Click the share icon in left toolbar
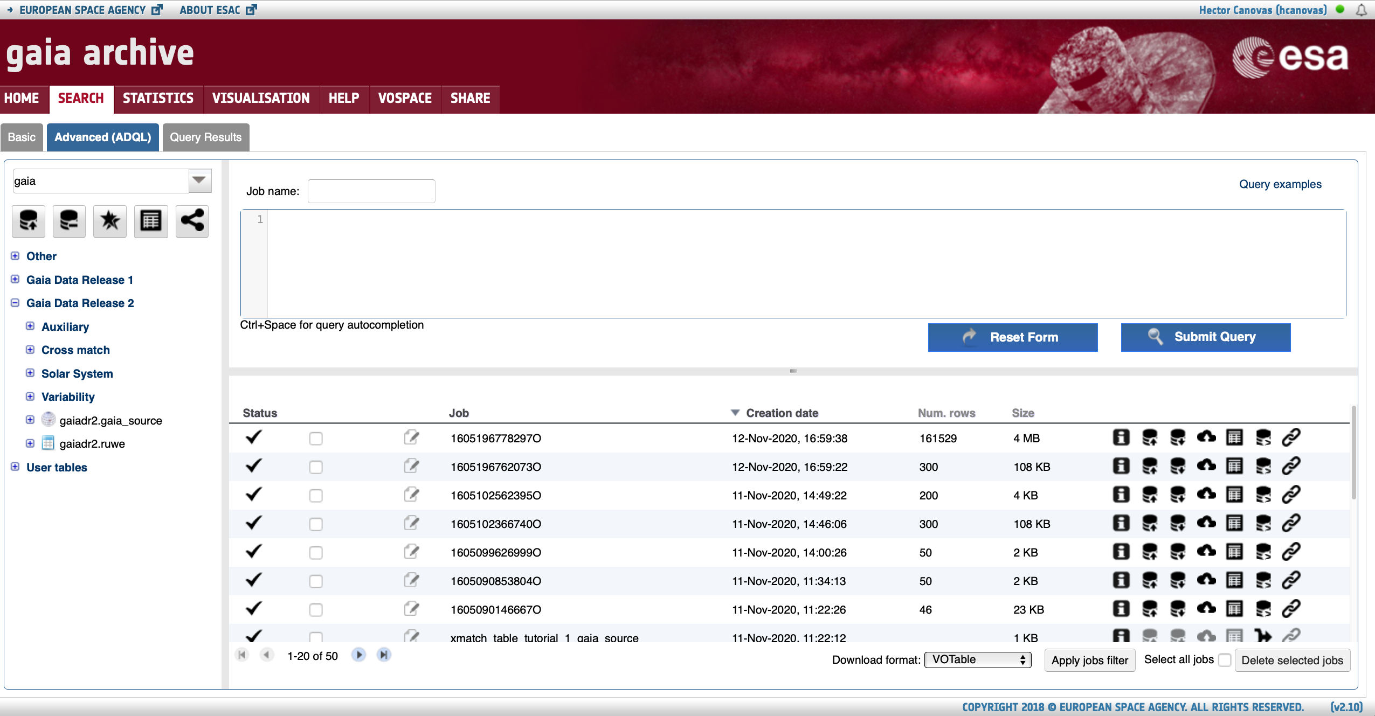 [192, 221]
